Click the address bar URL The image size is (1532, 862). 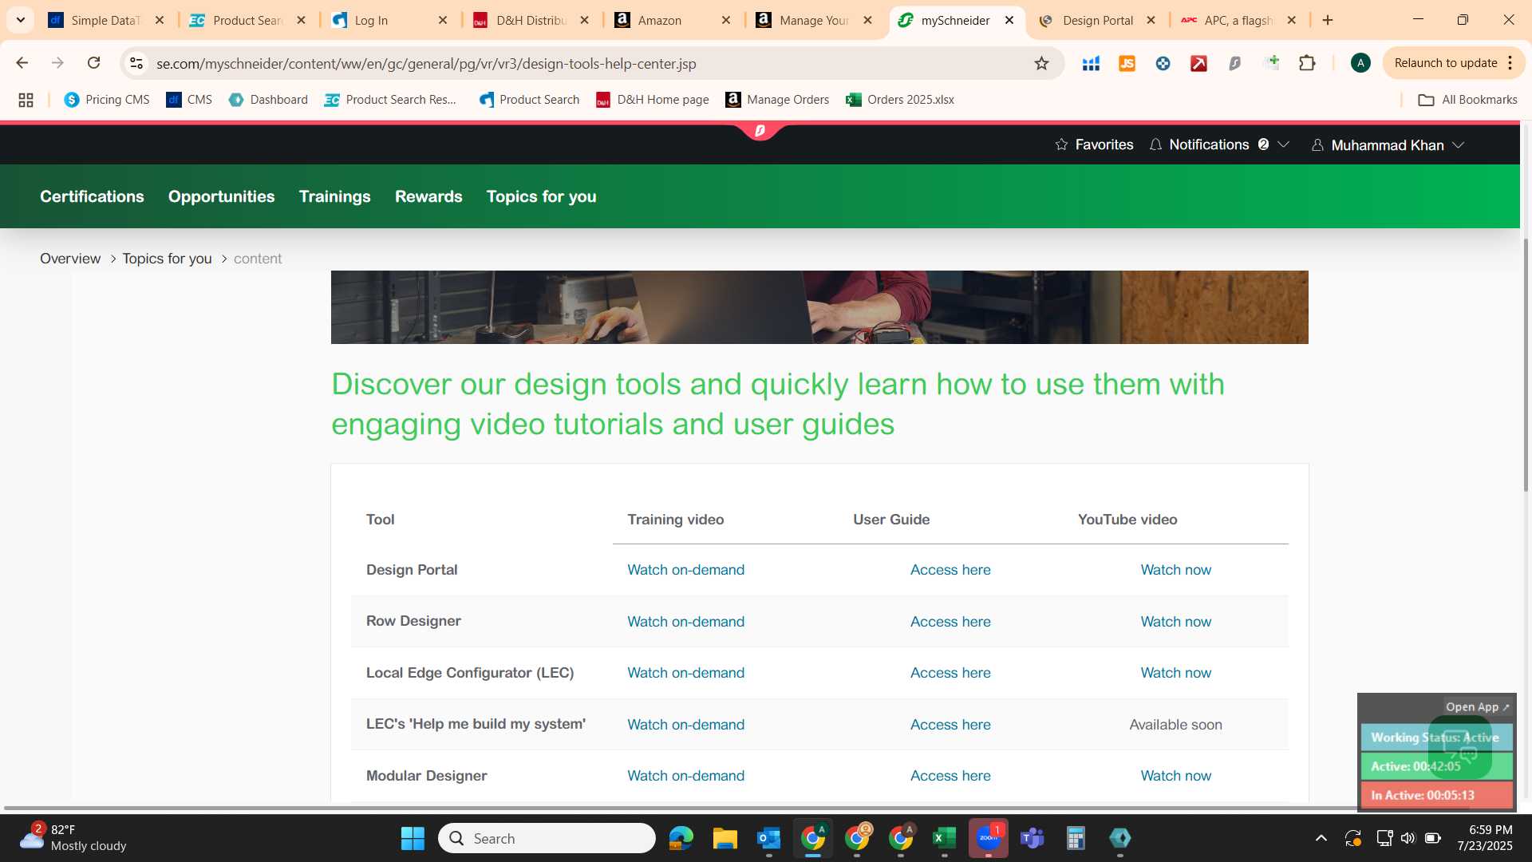point(426,63)
